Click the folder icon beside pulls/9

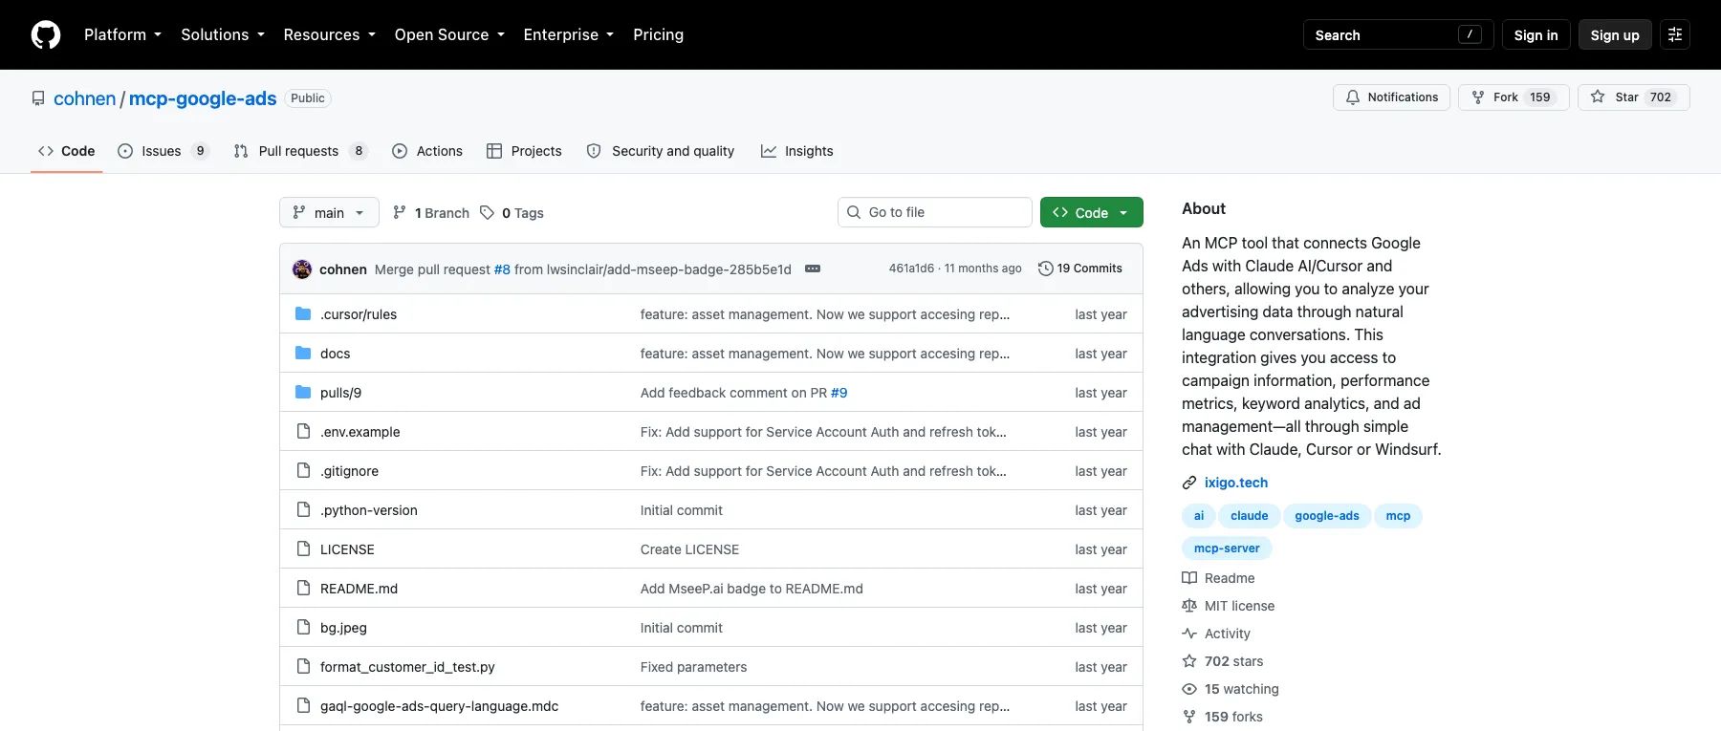click(x=303, y=392)
